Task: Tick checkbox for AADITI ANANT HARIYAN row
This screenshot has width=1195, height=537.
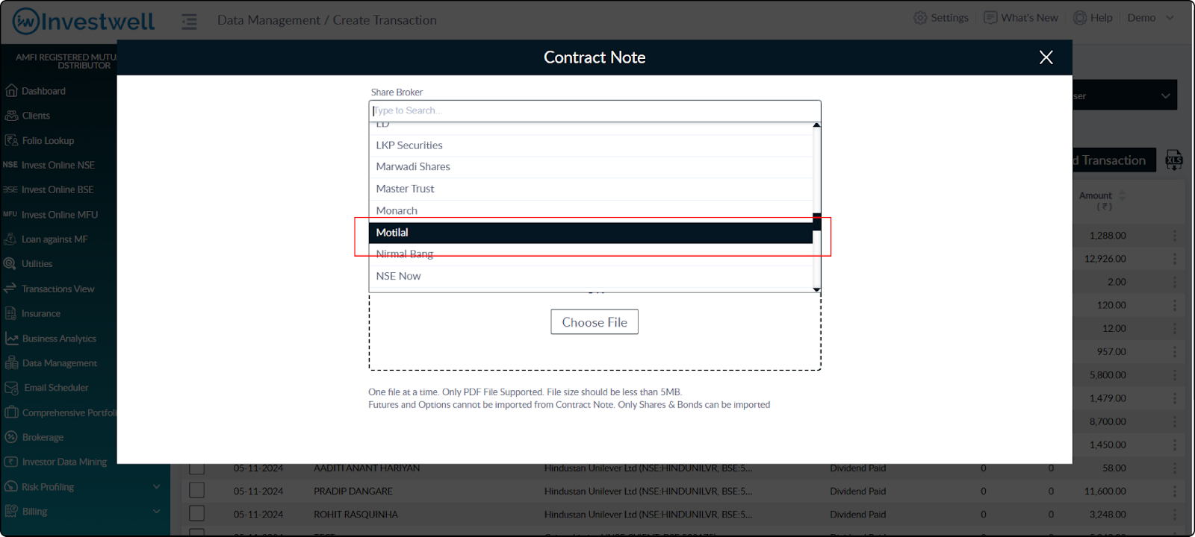Action: pos(196,468)
